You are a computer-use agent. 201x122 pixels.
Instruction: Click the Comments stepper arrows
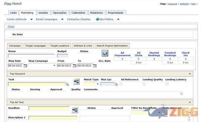coord(181,94)
